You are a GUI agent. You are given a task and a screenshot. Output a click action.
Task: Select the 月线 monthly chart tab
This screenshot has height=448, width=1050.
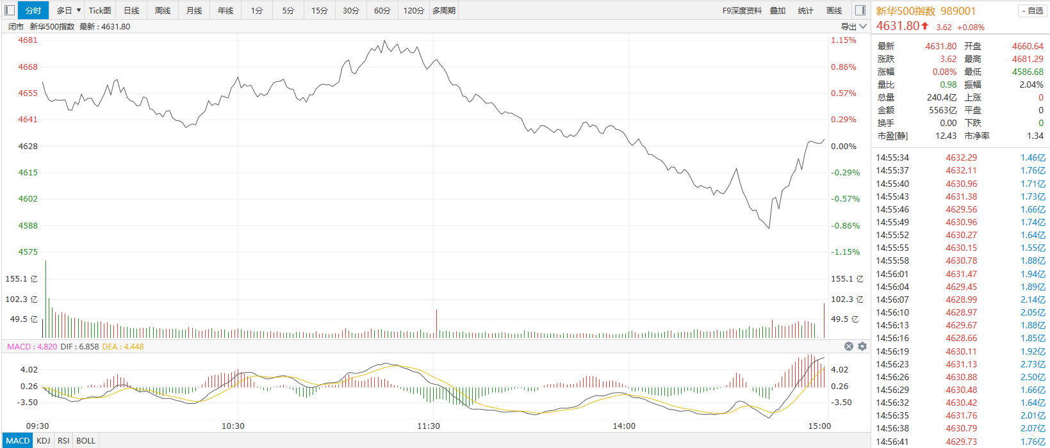pyautogui.click(x=194, y=10)
